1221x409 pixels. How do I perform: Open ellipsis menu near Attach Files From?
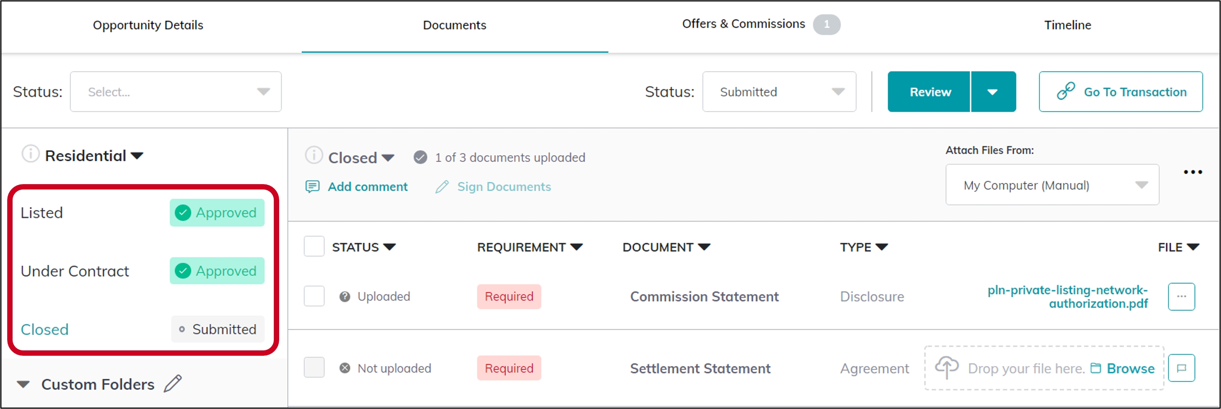click(1194, 172)
